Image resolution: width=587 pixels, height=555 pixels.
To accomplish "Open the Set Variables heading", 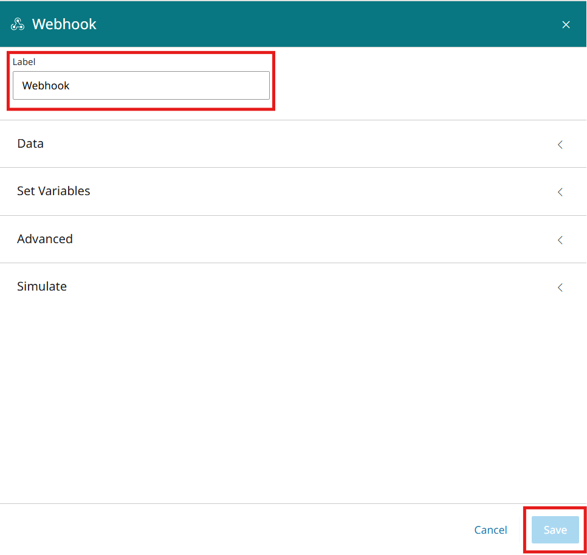I will [53, 191].
